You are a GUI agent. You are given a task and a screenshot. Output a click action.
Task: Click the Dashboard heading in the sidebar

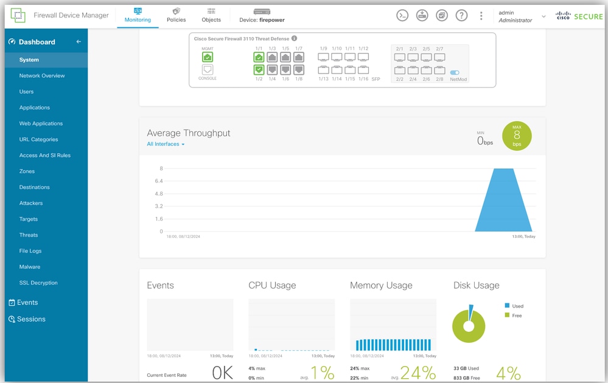[37, 41]
